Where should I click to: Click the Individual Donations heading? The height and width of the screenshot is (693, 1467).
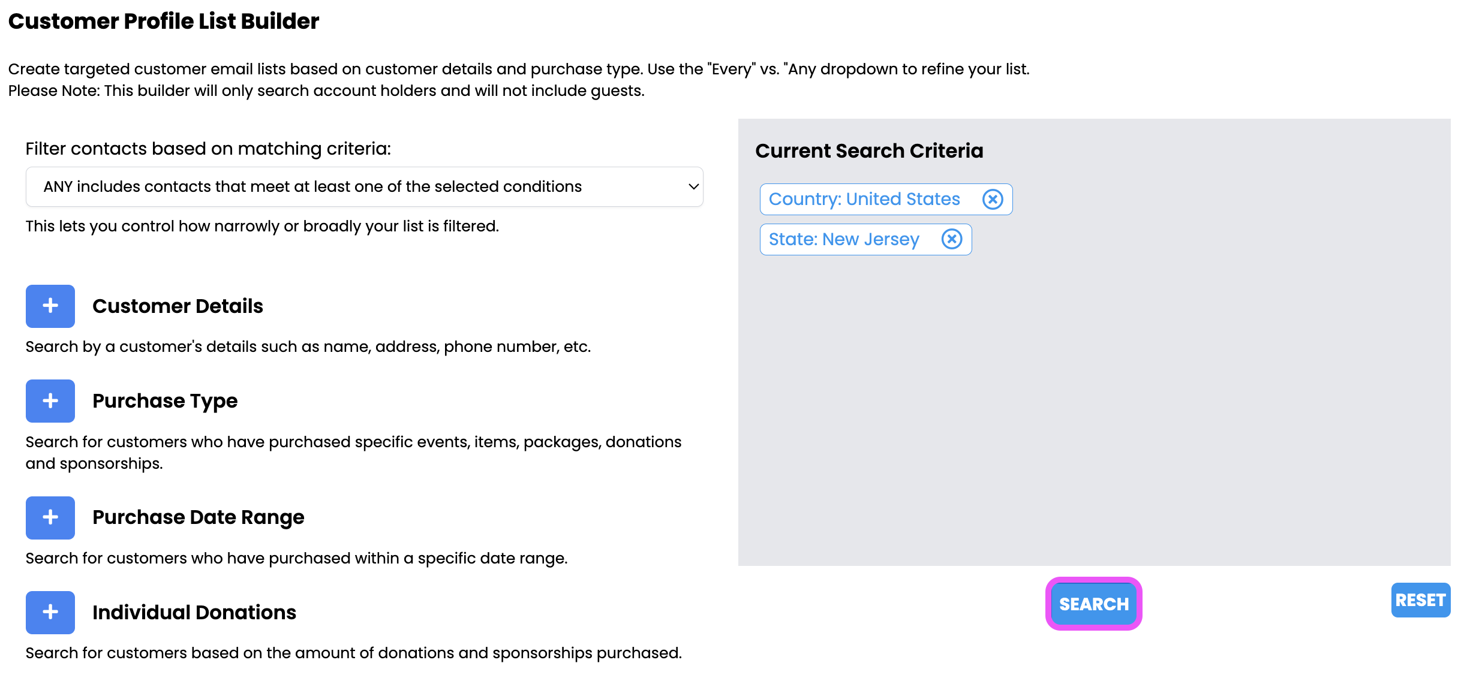(x=194, y=612)
